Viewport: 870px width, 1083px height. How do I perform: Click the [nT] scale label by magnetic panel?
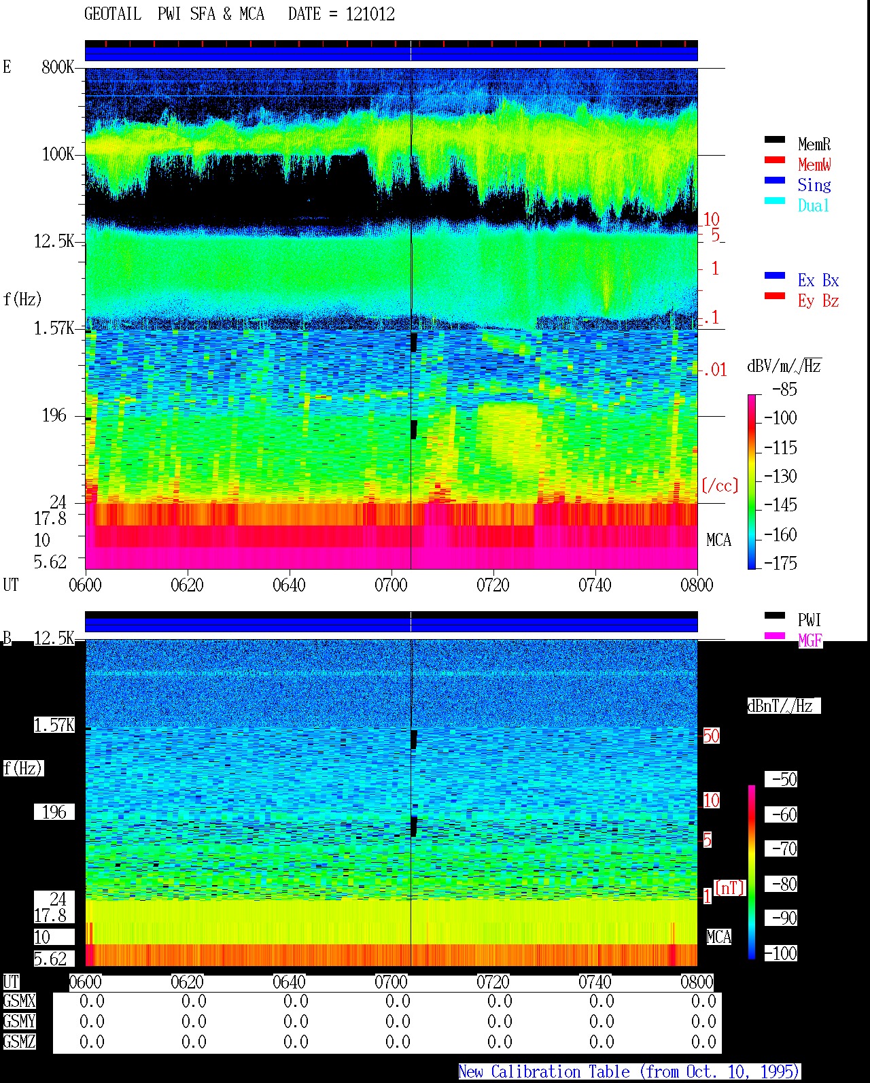click(x=730, y=888)
